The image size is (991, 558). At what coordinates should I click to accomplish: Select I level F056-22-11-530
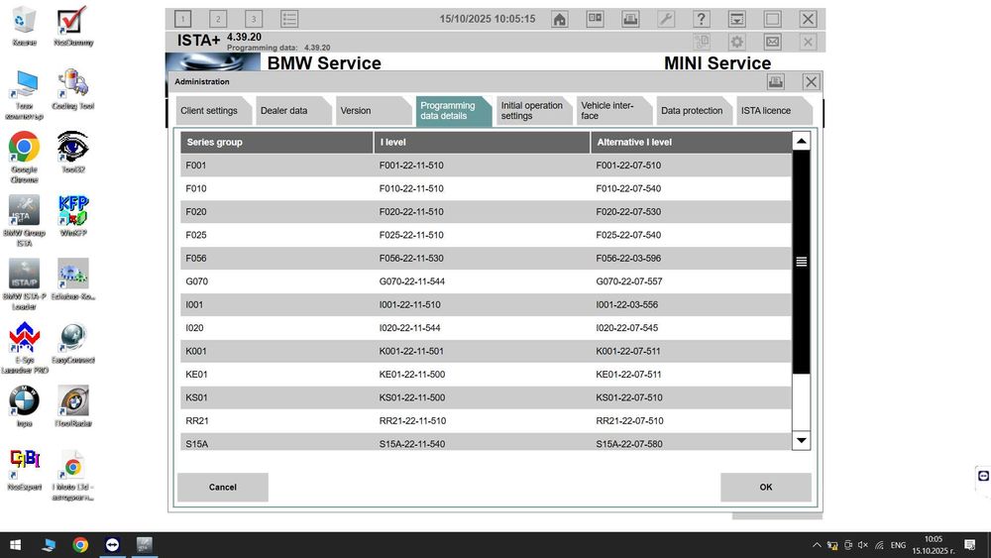coord(411,259)
